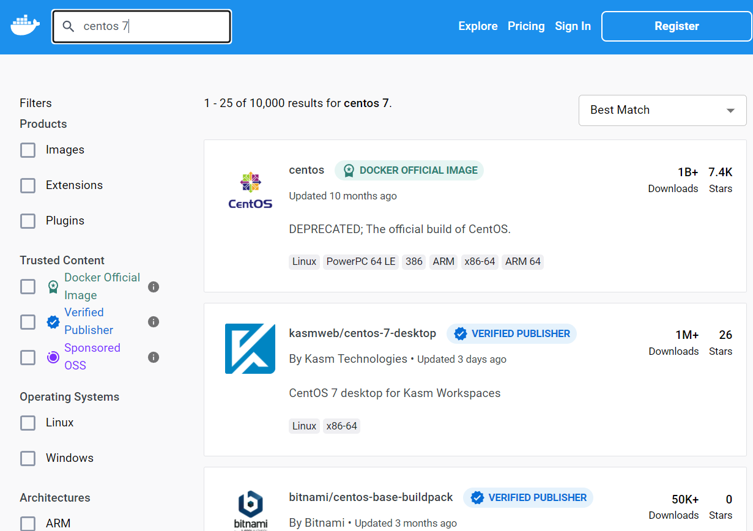Viewport: 753px width, 531px height.
Task: Click the 1M+ Downloads count
Action: click(x=687, y=335)
